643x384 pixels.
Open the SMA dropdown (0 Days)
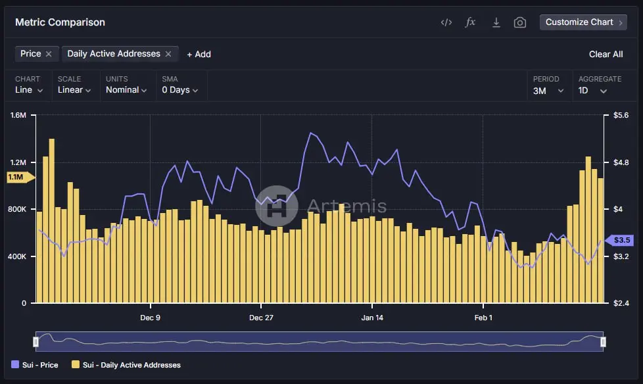tap(180, 90)
